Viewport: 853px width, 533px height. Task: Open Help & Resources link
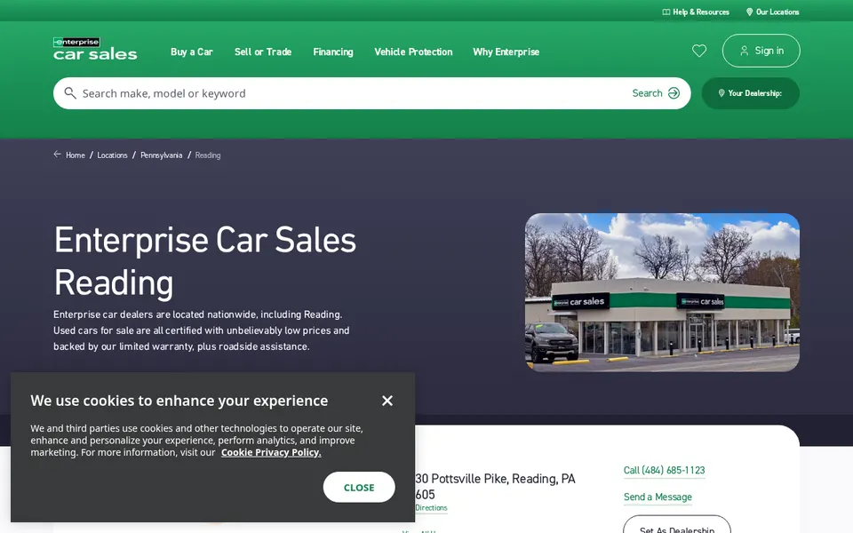tap(696, 12)
